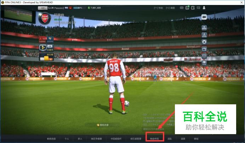Click the Arsenal club crest
Screen dimensions: 245x143
tap(45, 18)
